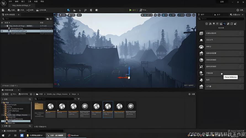Screen dimensions: 246x138
Task: Toggle visibility eye of ExponentialHeightFog
Action: click(2, 31)
